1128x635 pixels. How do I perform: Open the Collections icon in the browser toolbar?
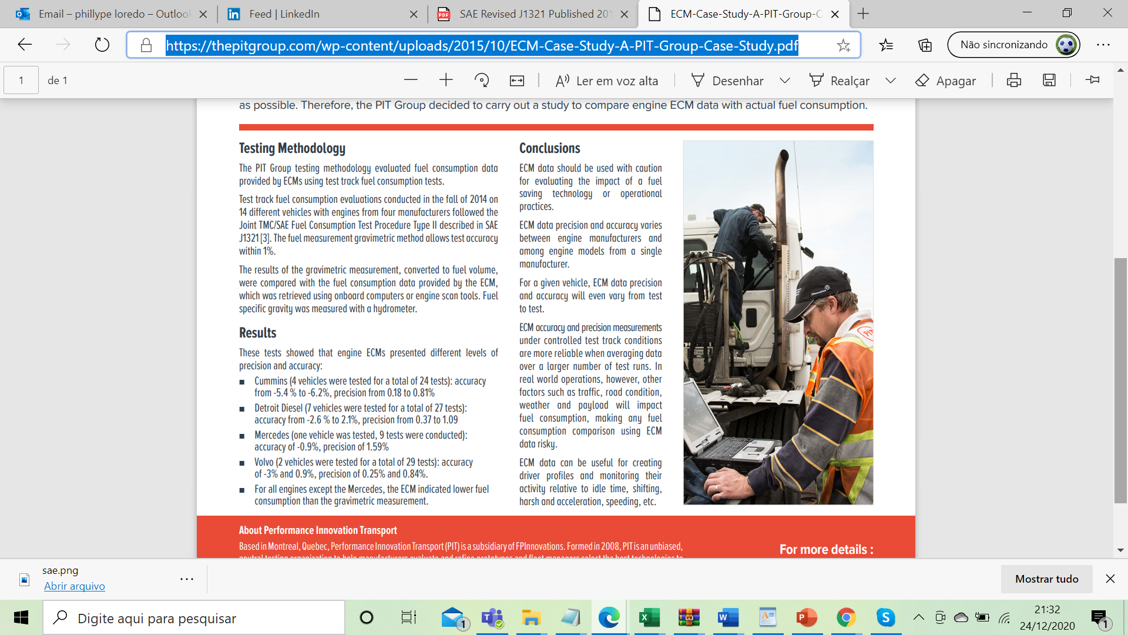pyautogui.click(x=925, y=45)
